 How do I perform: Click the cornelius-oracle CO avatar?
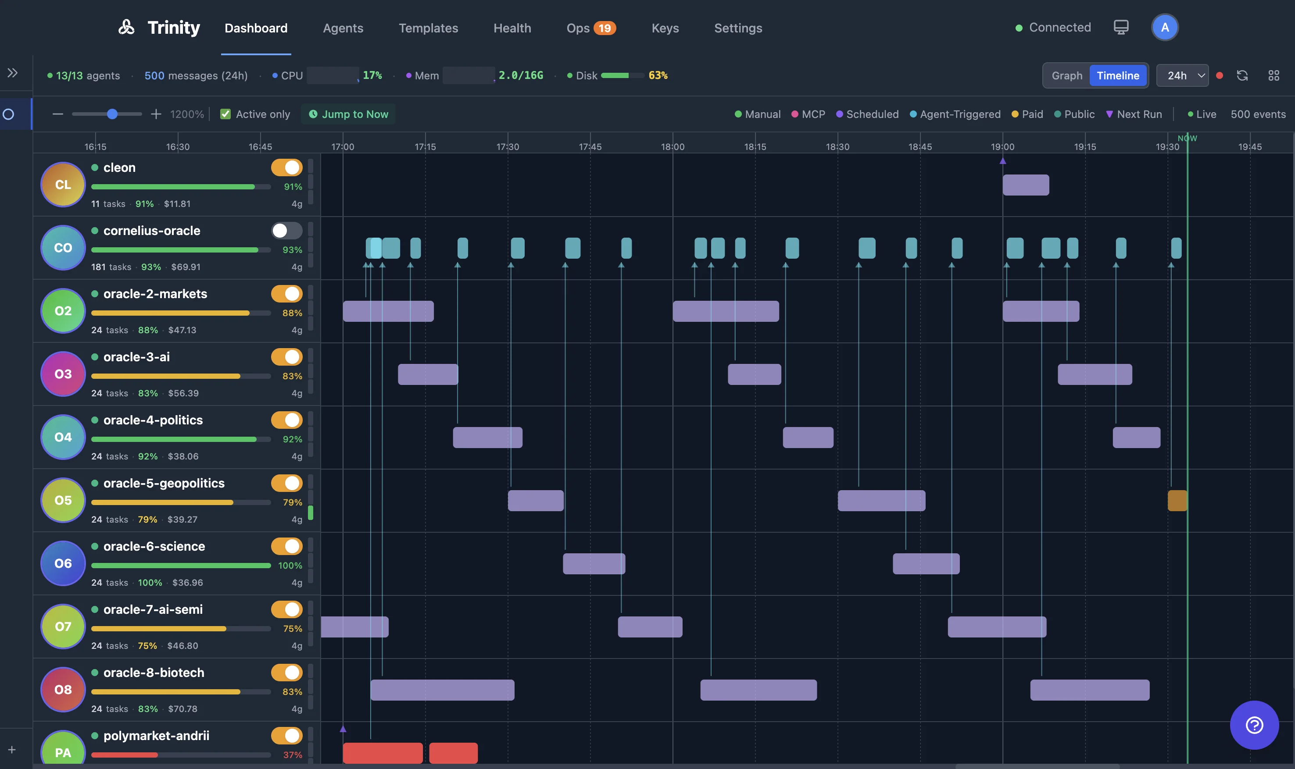pos(63,248)
